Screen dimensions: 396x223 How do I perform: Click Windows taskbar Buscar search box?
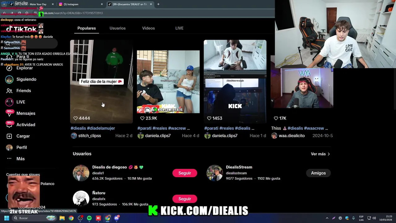coord(34,218)
